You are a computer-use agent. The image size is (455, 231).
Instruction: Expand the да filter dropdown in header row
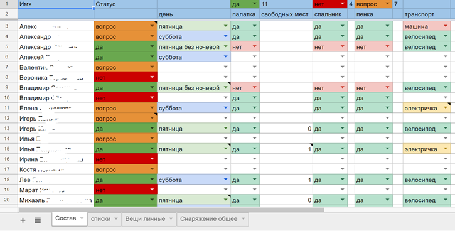click(x=255, y=4)
